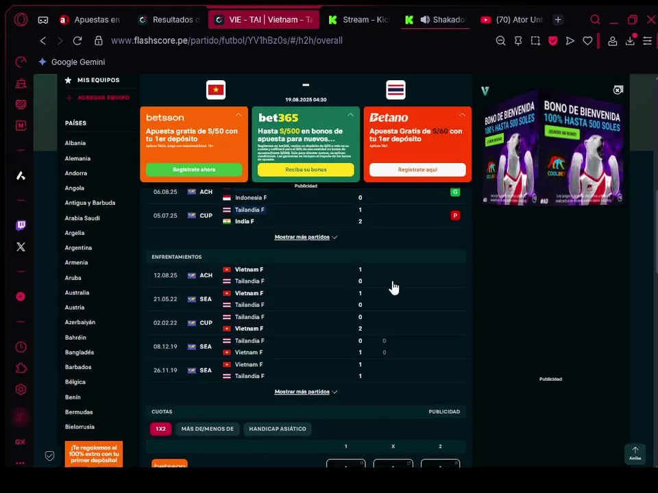The width and height of the screenshot is (658, 493).
Task: Collapse the Betsson offer card chevron
Action: pyautogui.click(x=239, y=115)
